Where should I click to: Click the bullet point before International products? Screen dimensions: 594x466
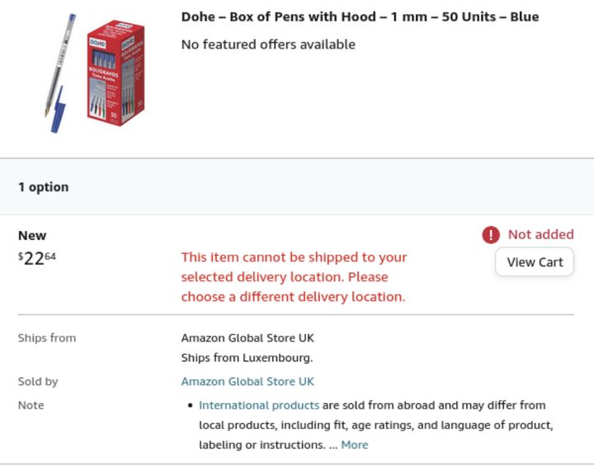click(x=190, y=406)
